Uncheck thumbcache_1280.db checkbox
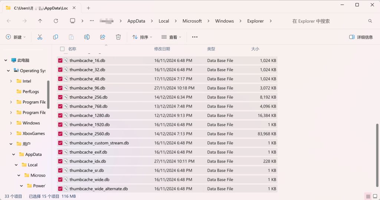The image size is (380, 200). click(x=60, y=115)
